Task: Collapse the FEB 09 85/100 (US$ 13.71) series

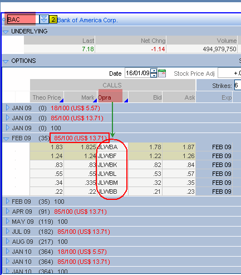Action: (x=6, y=139)
